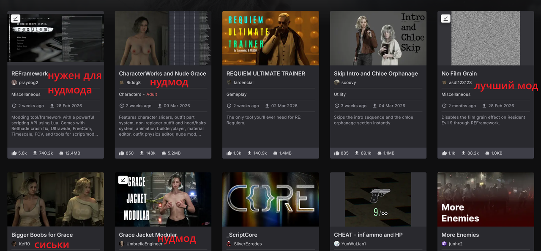541x251 pixels.
Task: Click the Miscellaneous category under No Film Grain
Action: pos(456,94)
